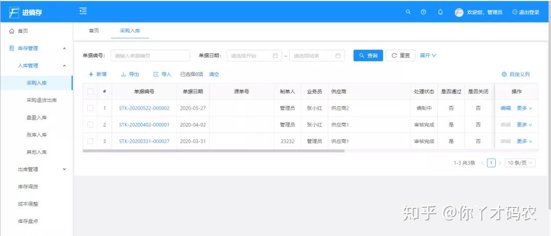Open 更多 dropdown for STK-20200331-000027 row

[x=524, y=141]
